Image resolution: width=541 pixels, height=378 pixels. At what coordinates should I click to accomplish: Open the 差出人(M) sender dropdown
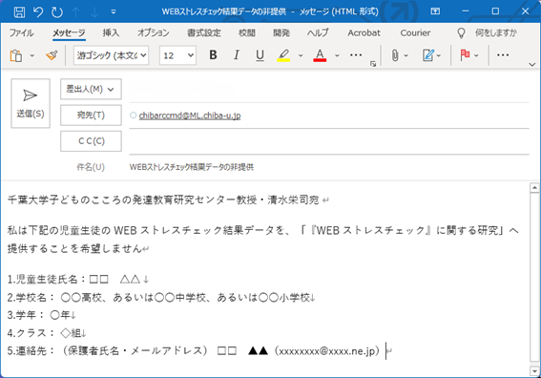(91, 89)
